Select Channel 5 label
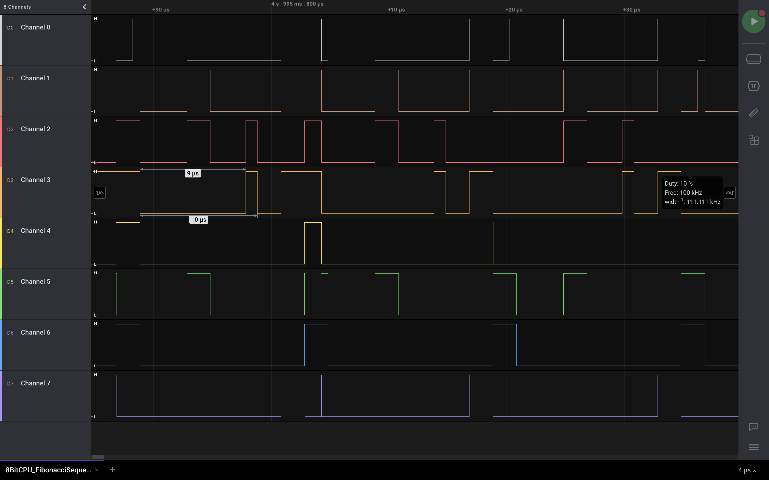Screen dimensions: 769x480 coord(36,281)
